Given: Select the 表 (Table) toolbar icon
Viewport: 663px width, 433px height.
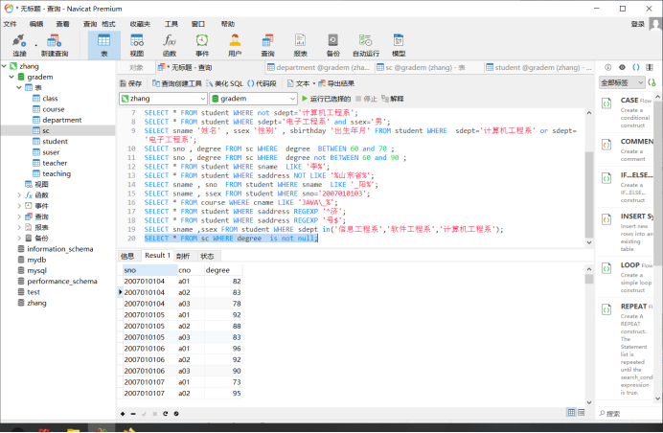Looking at the screenshot, I should 104,46.
